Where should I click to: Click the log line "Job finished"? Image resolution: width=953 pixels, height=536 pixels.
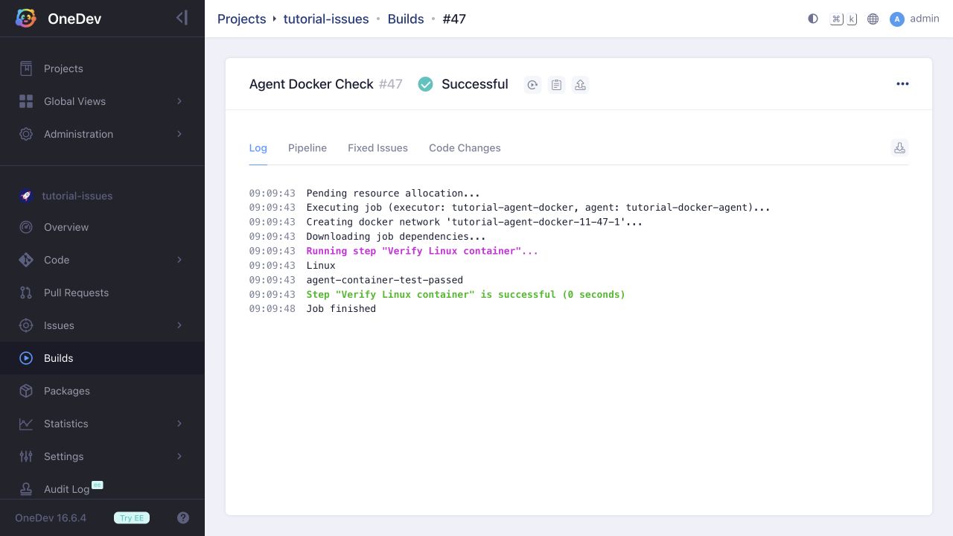(x=341, y=309)
